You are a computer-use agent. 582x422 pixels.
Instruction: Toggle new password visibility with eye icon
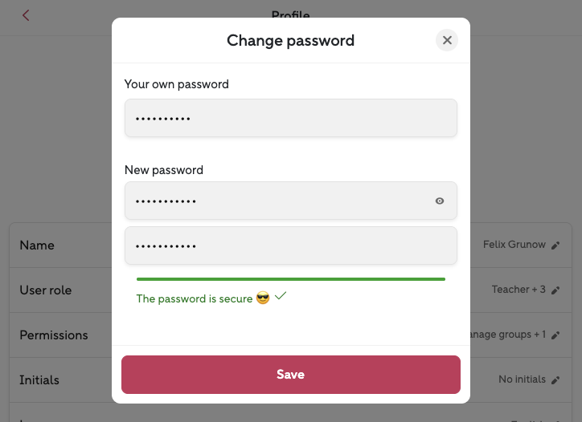tap(440, 201)
